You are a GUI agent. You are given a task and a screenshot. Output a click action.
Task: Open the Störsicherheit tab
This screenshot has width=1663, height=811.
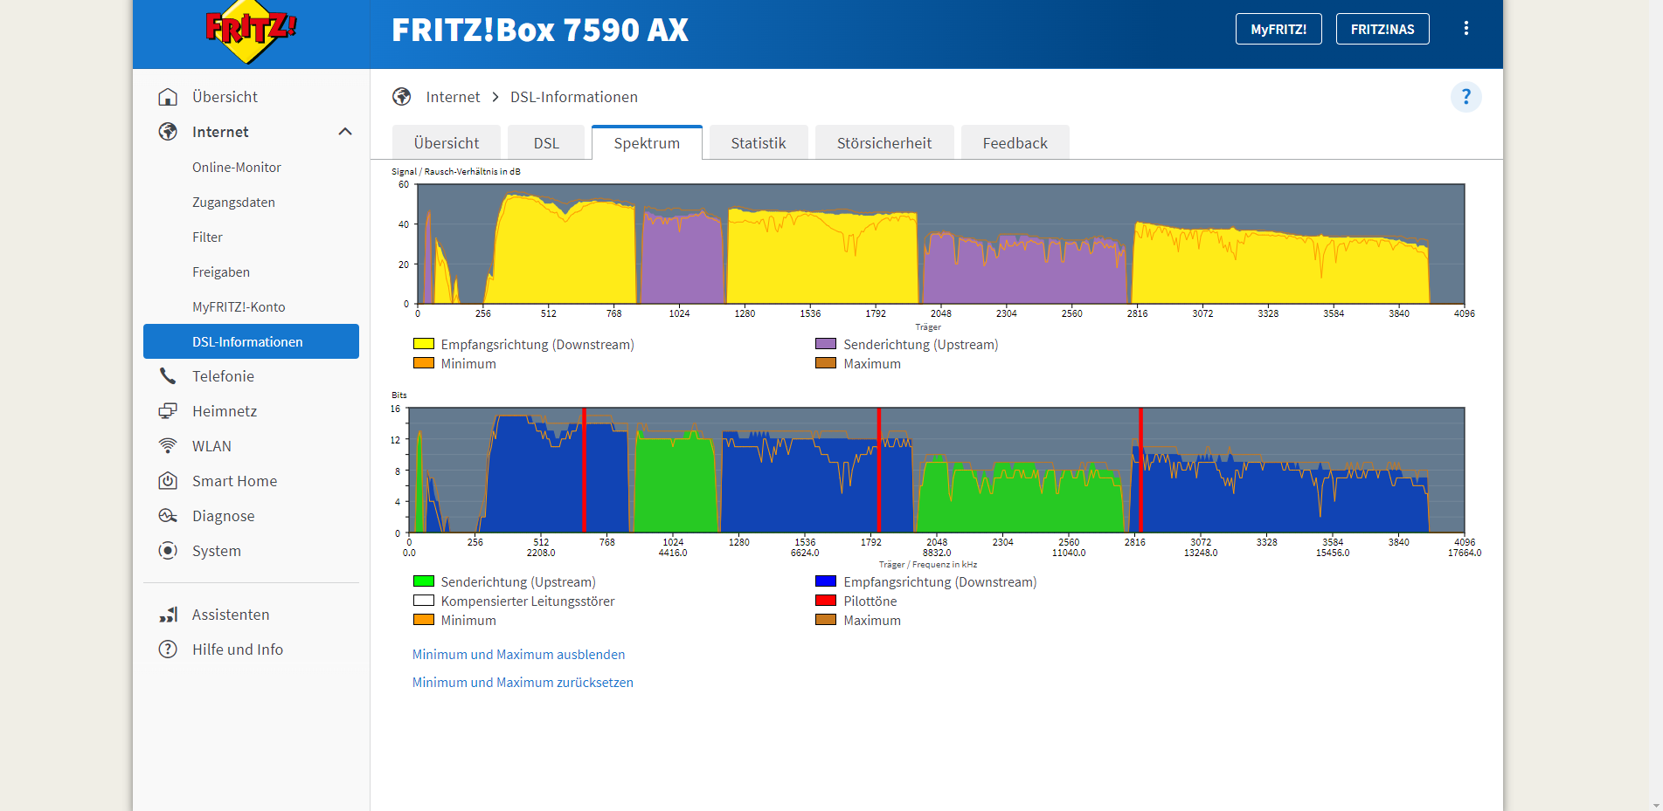(x=884, y=143)
